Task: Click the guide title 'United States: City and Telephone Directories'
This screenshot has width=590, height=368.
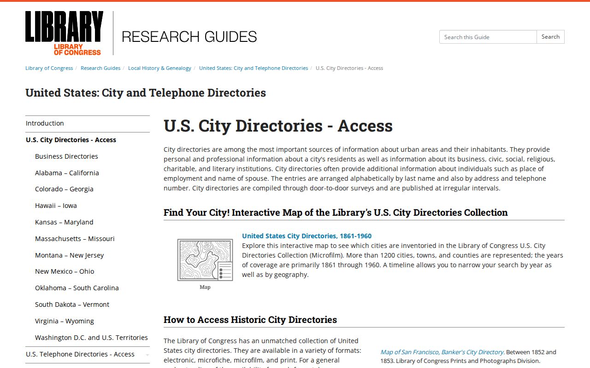Action: click(x=146, y=92)
